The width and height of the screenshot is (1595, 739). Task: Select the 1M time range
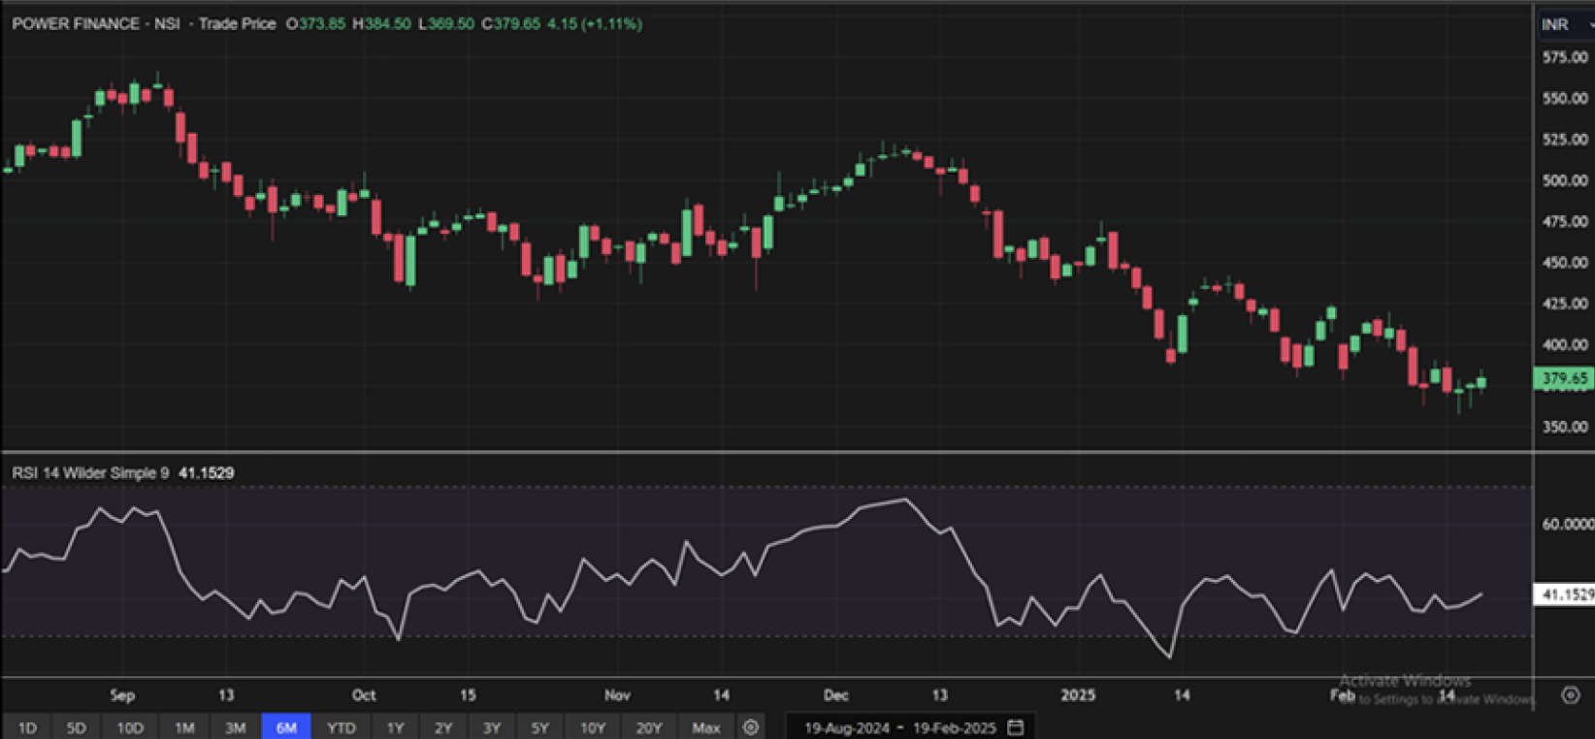pyautogui.click(x=184, y=727)
